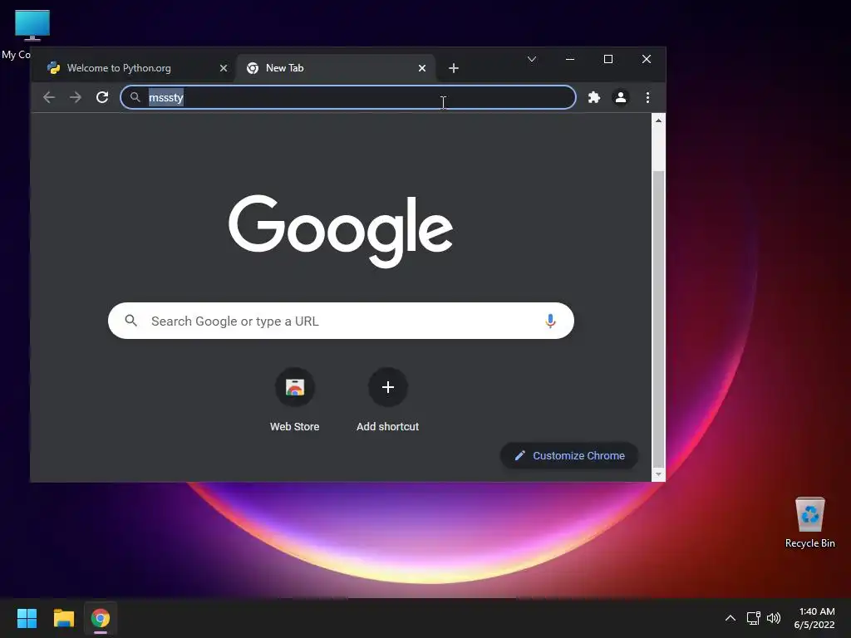Select the New Tab tab
Image resolution: width=851 pixels, height=638 pixels.
(336, 68)
